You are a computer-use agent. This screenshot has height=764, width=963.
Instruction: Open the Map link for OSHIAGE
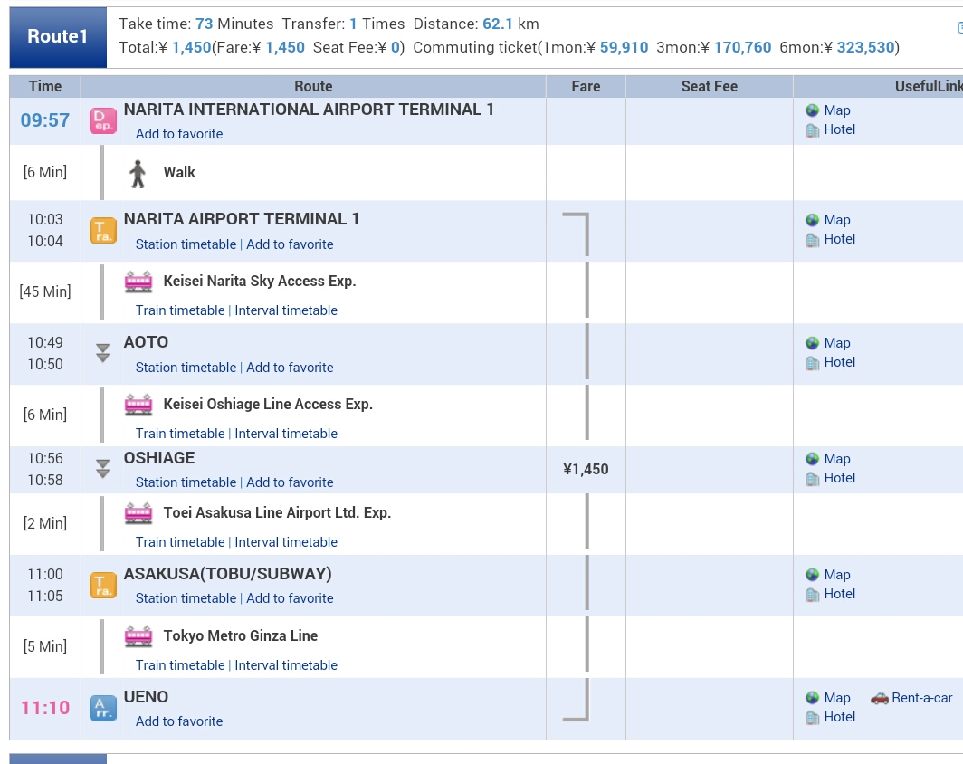(x=837, y=459)
